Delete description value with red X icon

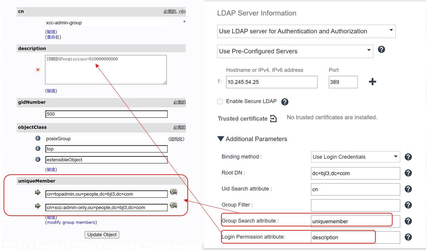click(38, 70)
